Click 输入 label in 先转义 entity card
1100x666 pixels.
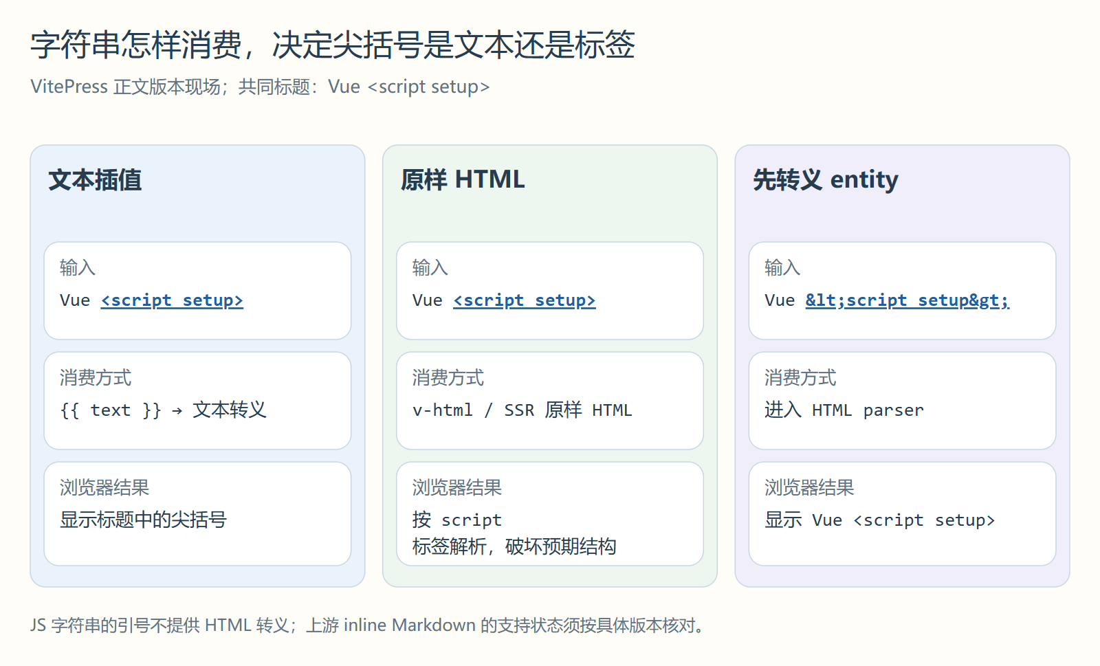point(782,267)
